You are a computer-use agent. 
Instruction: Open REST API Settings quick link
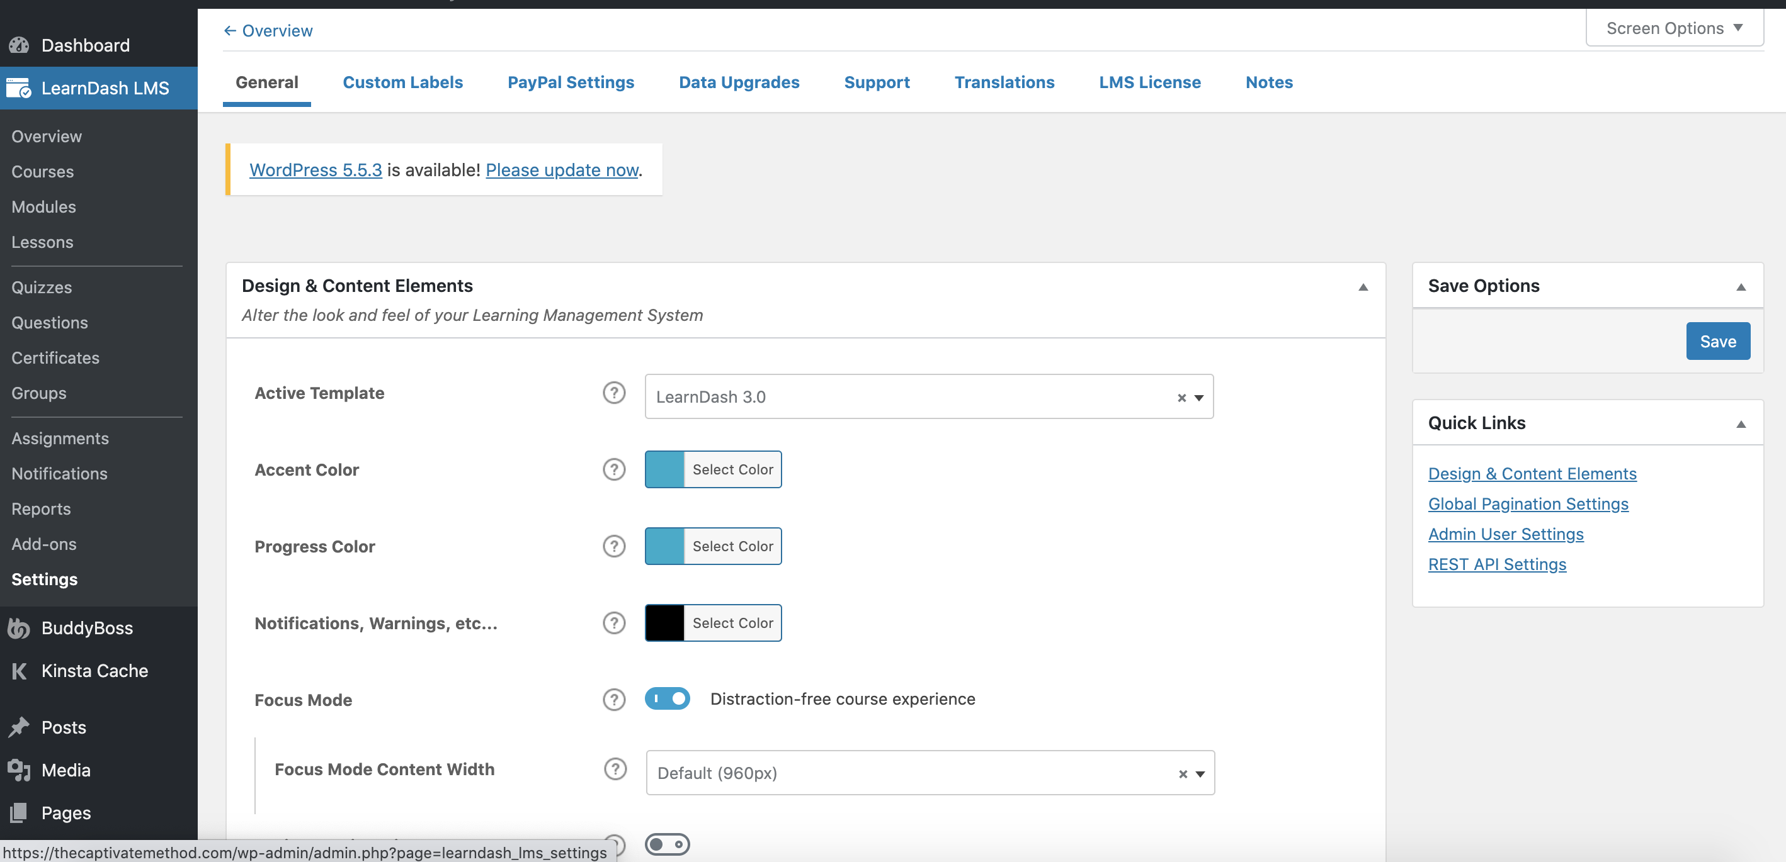[x=1497, y=564]
